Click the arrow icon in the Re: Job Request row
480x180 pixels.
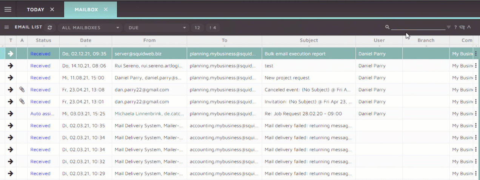click(x=11, y=114)
